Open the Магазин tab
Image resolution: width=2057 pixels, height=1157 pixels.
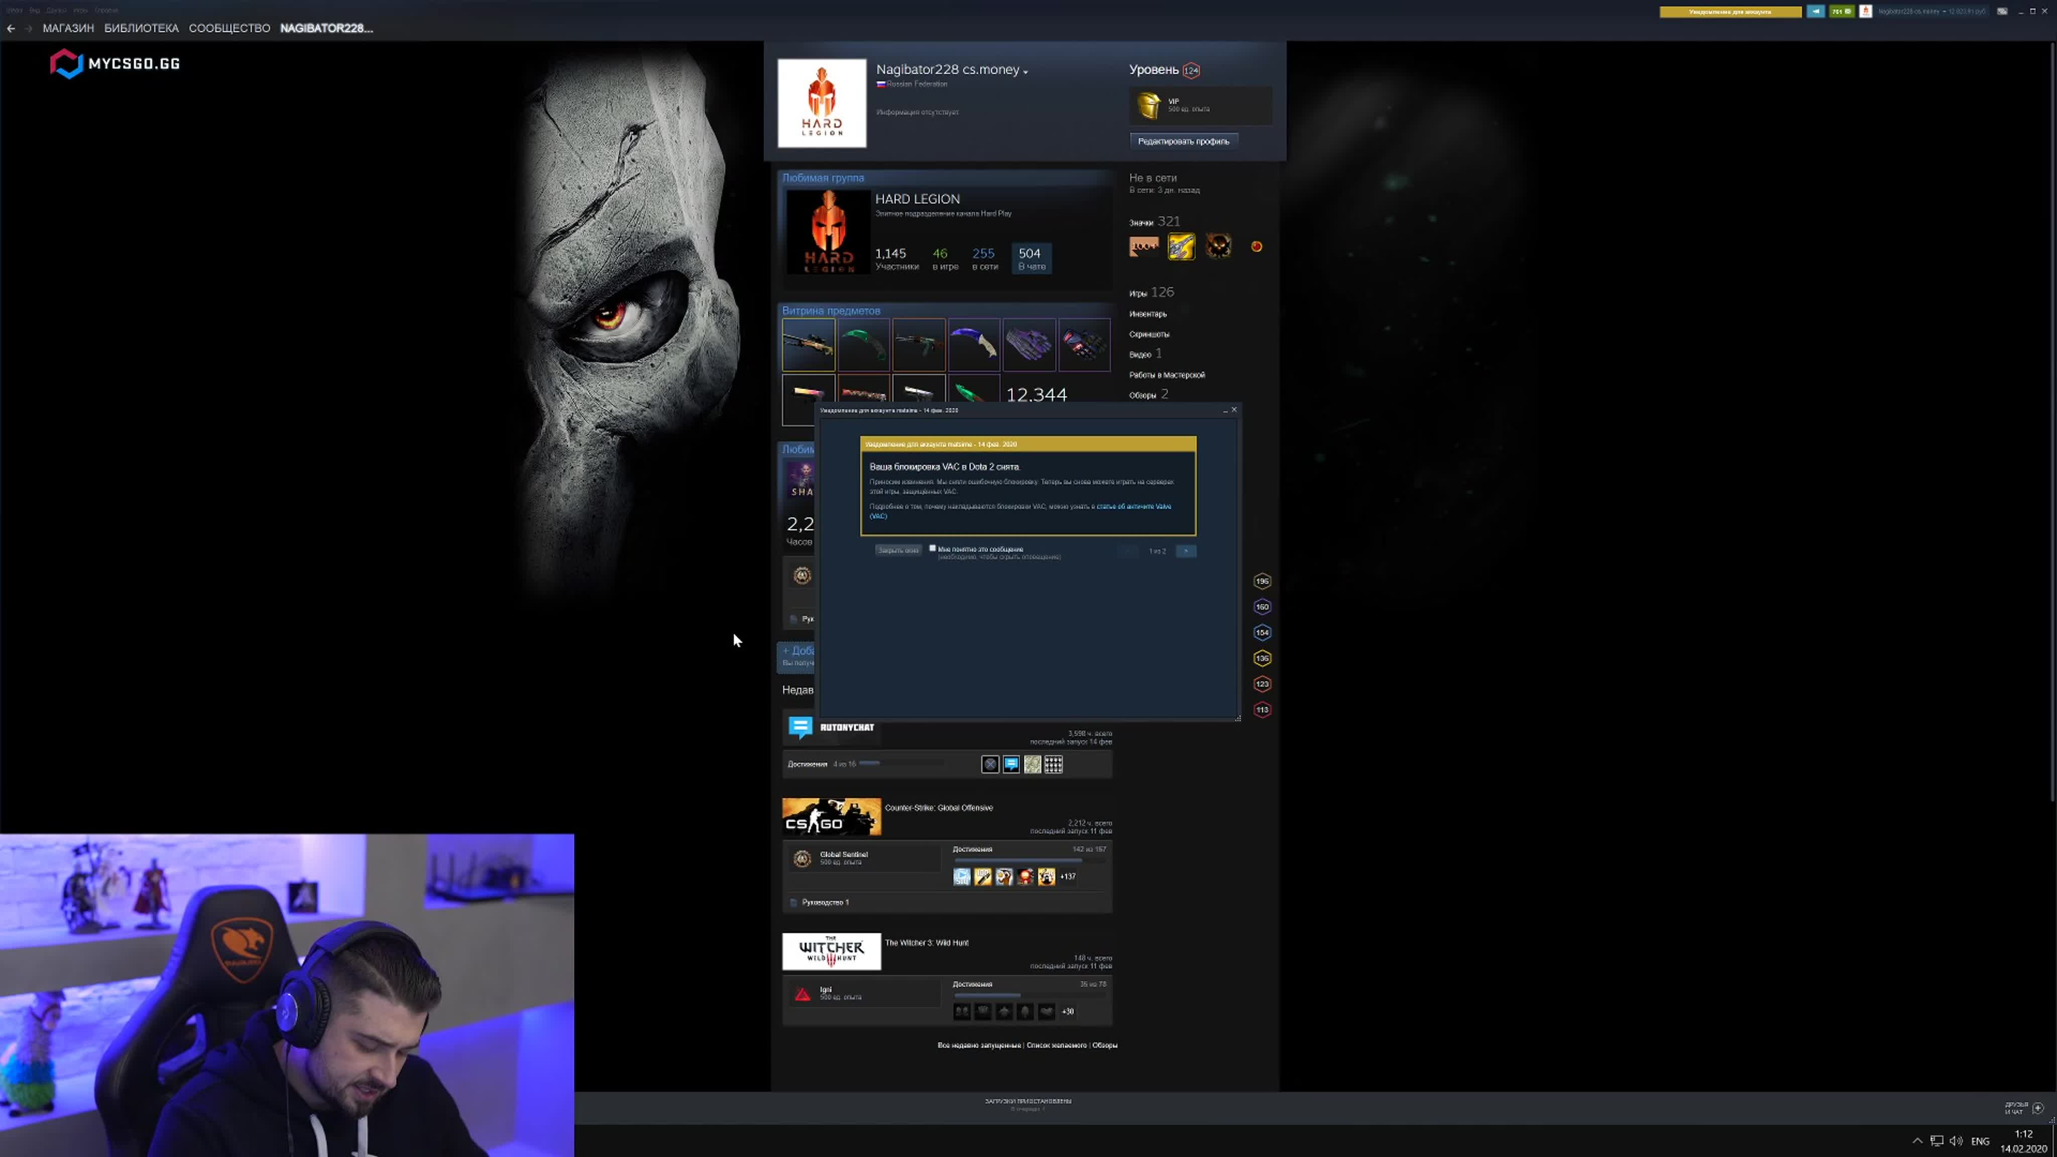point(68,28)
